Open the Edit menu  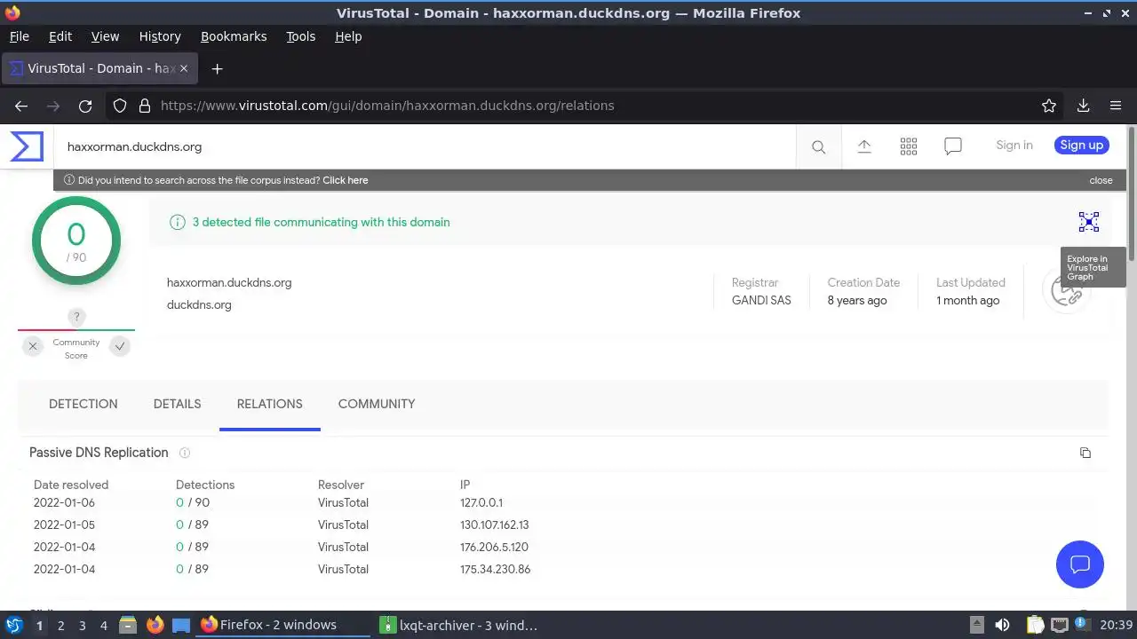60,36
